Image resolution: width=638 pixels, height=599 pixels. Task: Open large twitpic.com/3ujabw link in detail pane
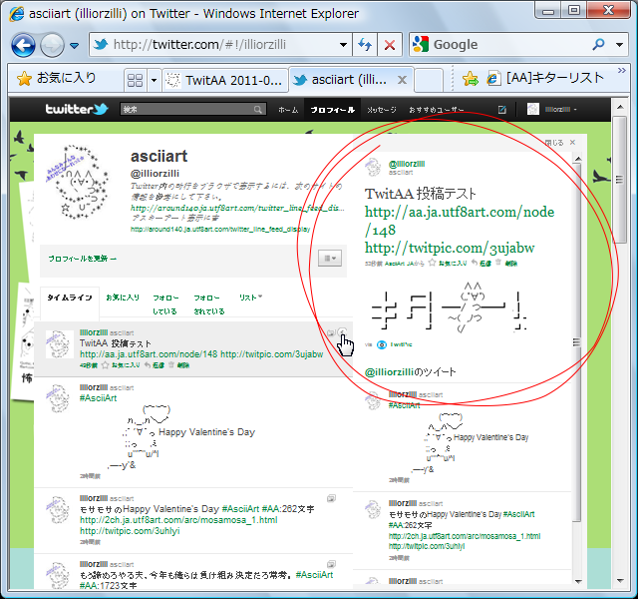(450, 248)
